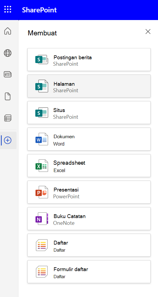Create a new Excel Spreadsheet
This screenshot has width=158, height=297.
tap(89, 166)
